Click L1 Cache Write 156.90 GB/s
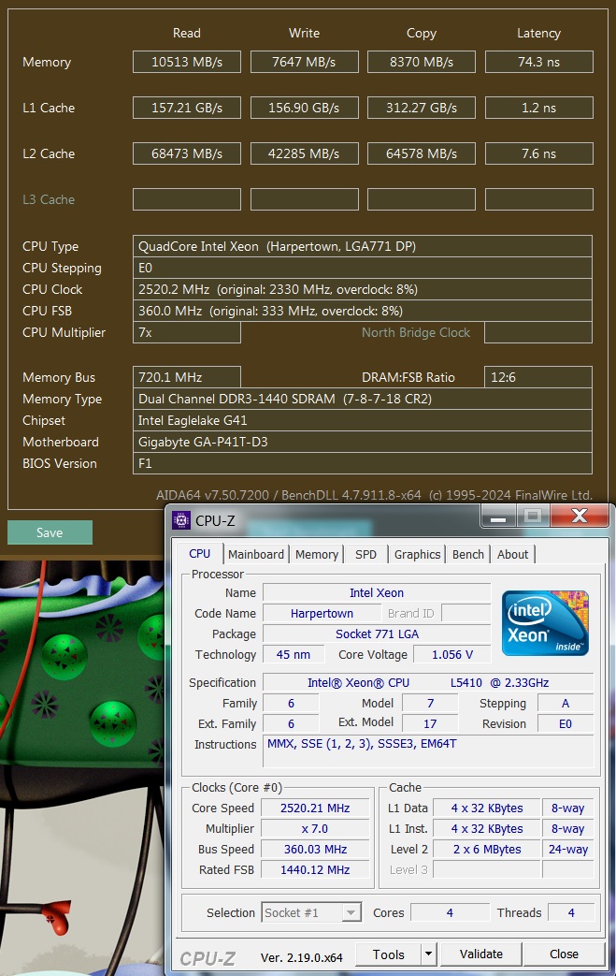Viewport: 616px width, 976px height. pyautogui.click(x=304, y=108)
